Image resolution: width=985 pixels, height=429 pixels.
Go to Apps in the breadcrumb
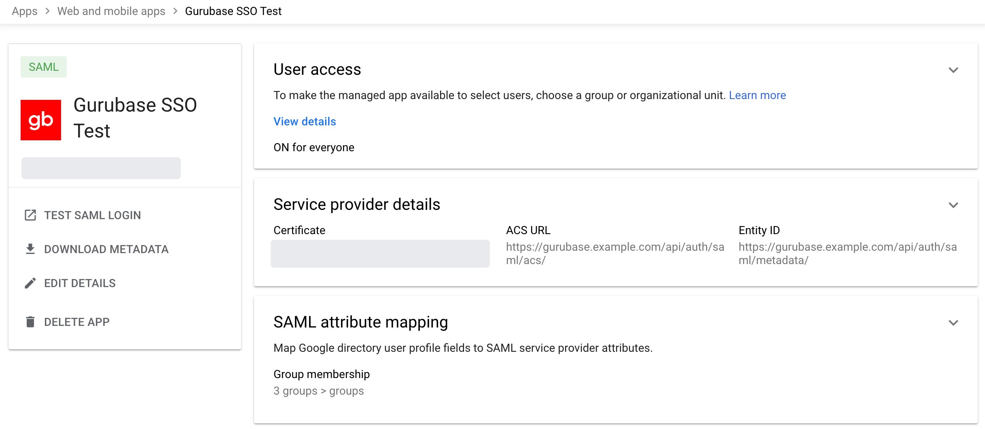click(x=25, y=11)
